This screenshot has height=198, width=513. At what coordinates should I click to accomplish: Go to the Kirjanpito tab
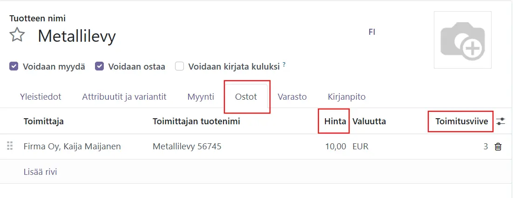pos(346,97)
